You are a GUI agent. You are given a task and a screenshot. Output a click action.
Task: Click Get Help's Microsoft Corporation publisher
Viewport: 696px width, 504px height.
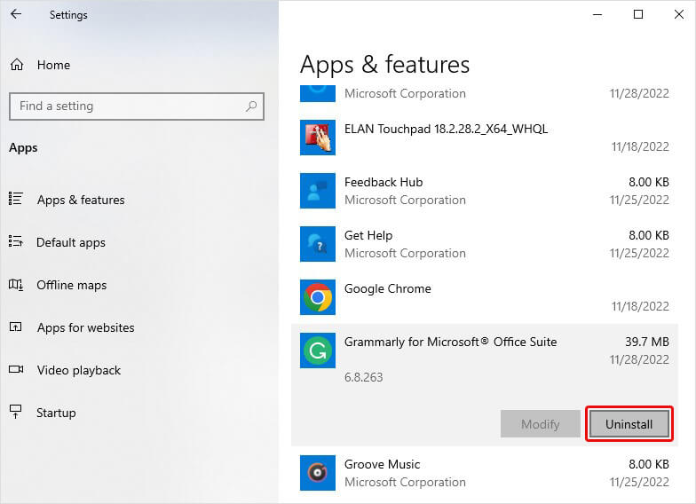pyautogui.click(x=405, y=253)
